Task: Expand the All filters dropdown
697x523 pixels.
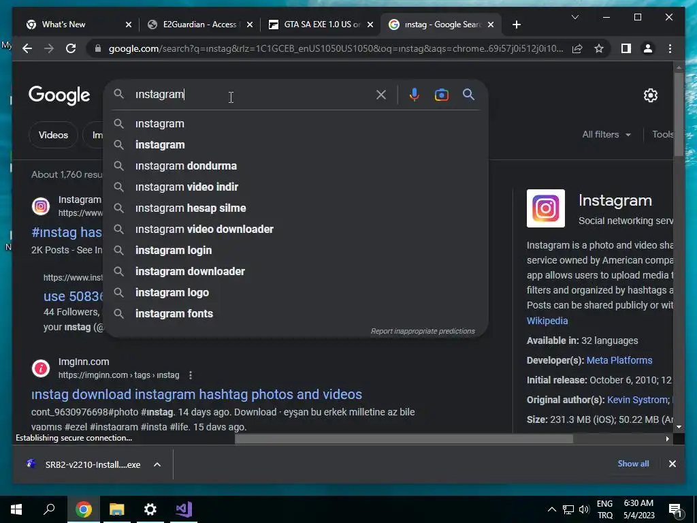Action: (606, 134)
